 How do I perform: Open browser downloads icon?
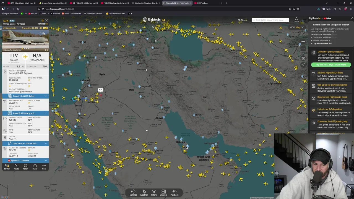click(318, 9)
